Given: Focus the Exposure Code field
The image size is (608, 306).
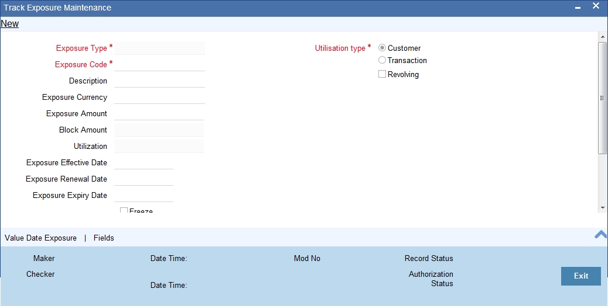Looking at the screenshot, I should tap(159, 64).
